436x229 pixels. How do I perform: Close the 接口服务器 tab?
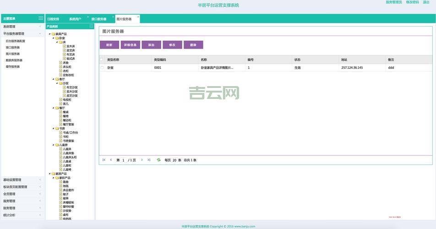[113, 17]
